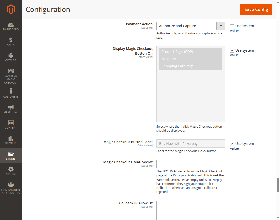Open the Razorpay Magic Checkout icon
This screenshot has width=280, height=220.
point(11,71)
